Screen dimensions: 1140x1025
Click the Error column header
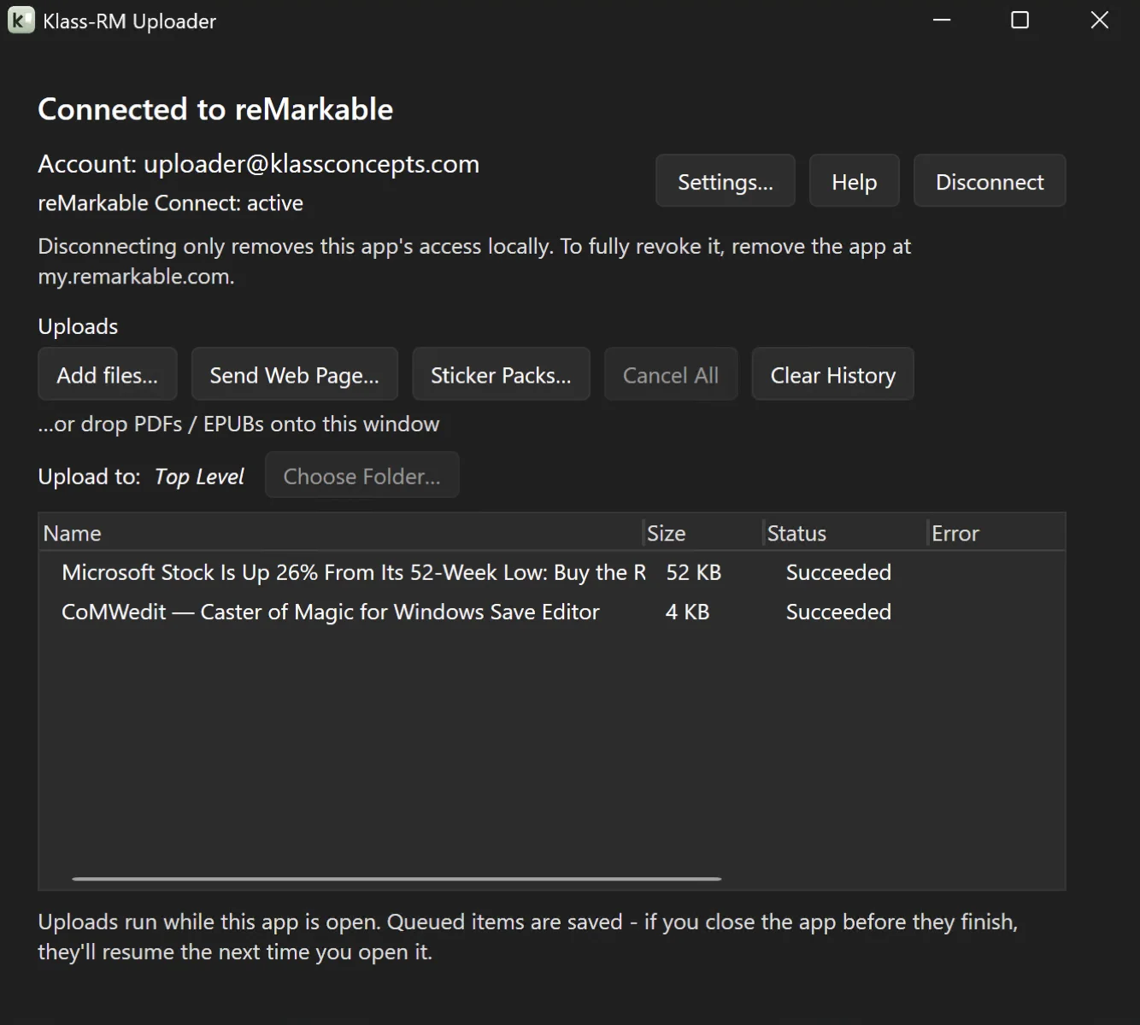coord(996,533)
